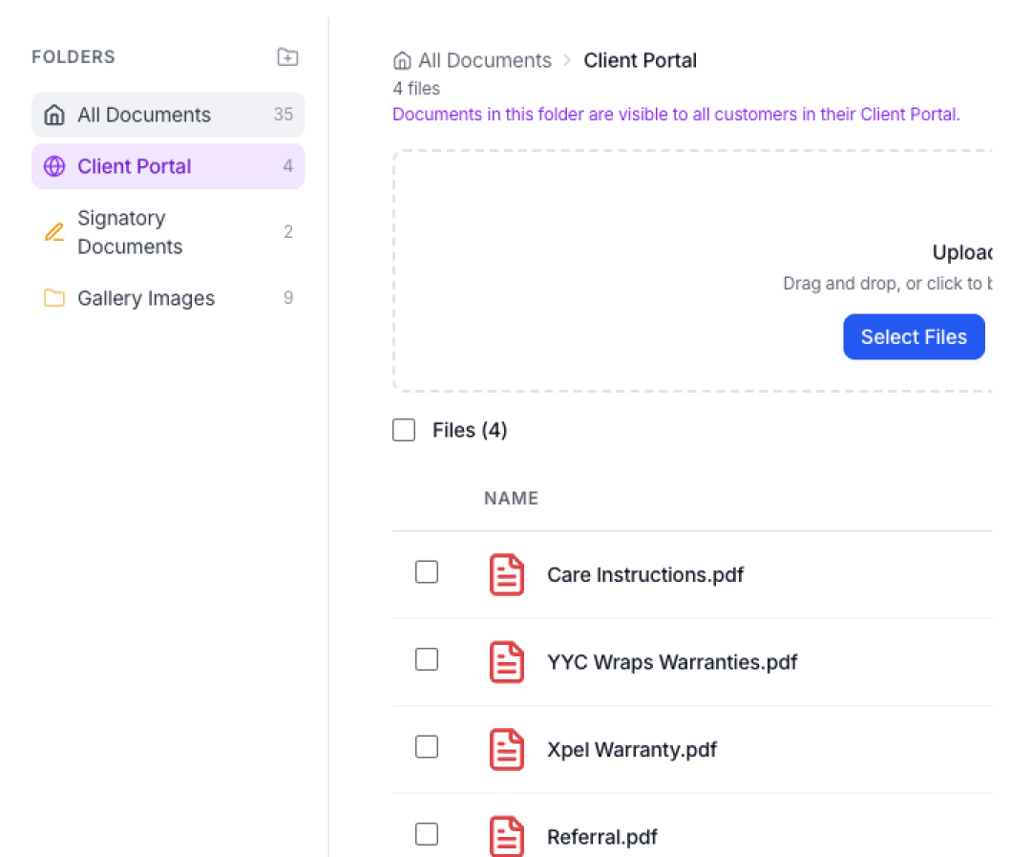1011x857 pixels.
Task: Click the 35 count on All Documents
Action: click(283, 115)
